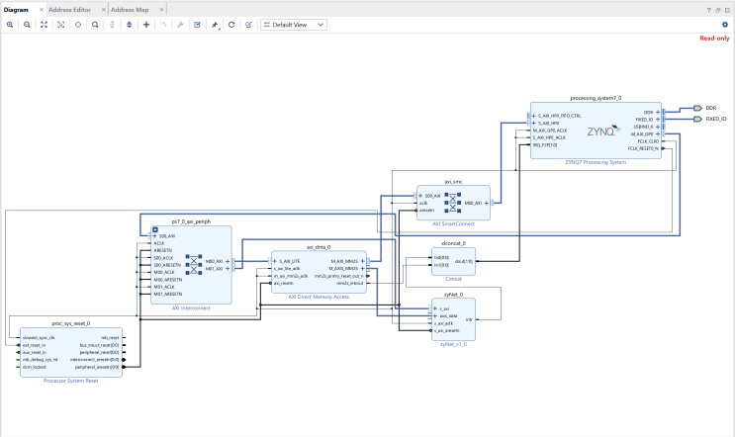This screenshot has height=437, width=735.
Task: Click the Regenerate Layout refresh icon
Action: tap(231, 25)
